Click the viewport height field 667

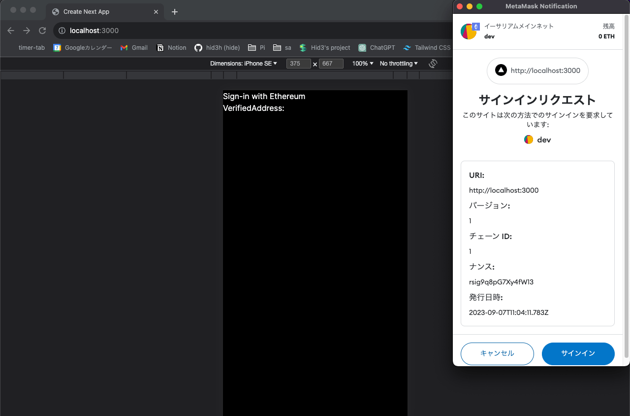(331, 64)
